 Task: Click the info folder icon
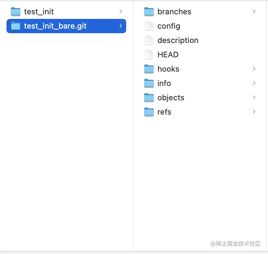(x=149, y=83)
